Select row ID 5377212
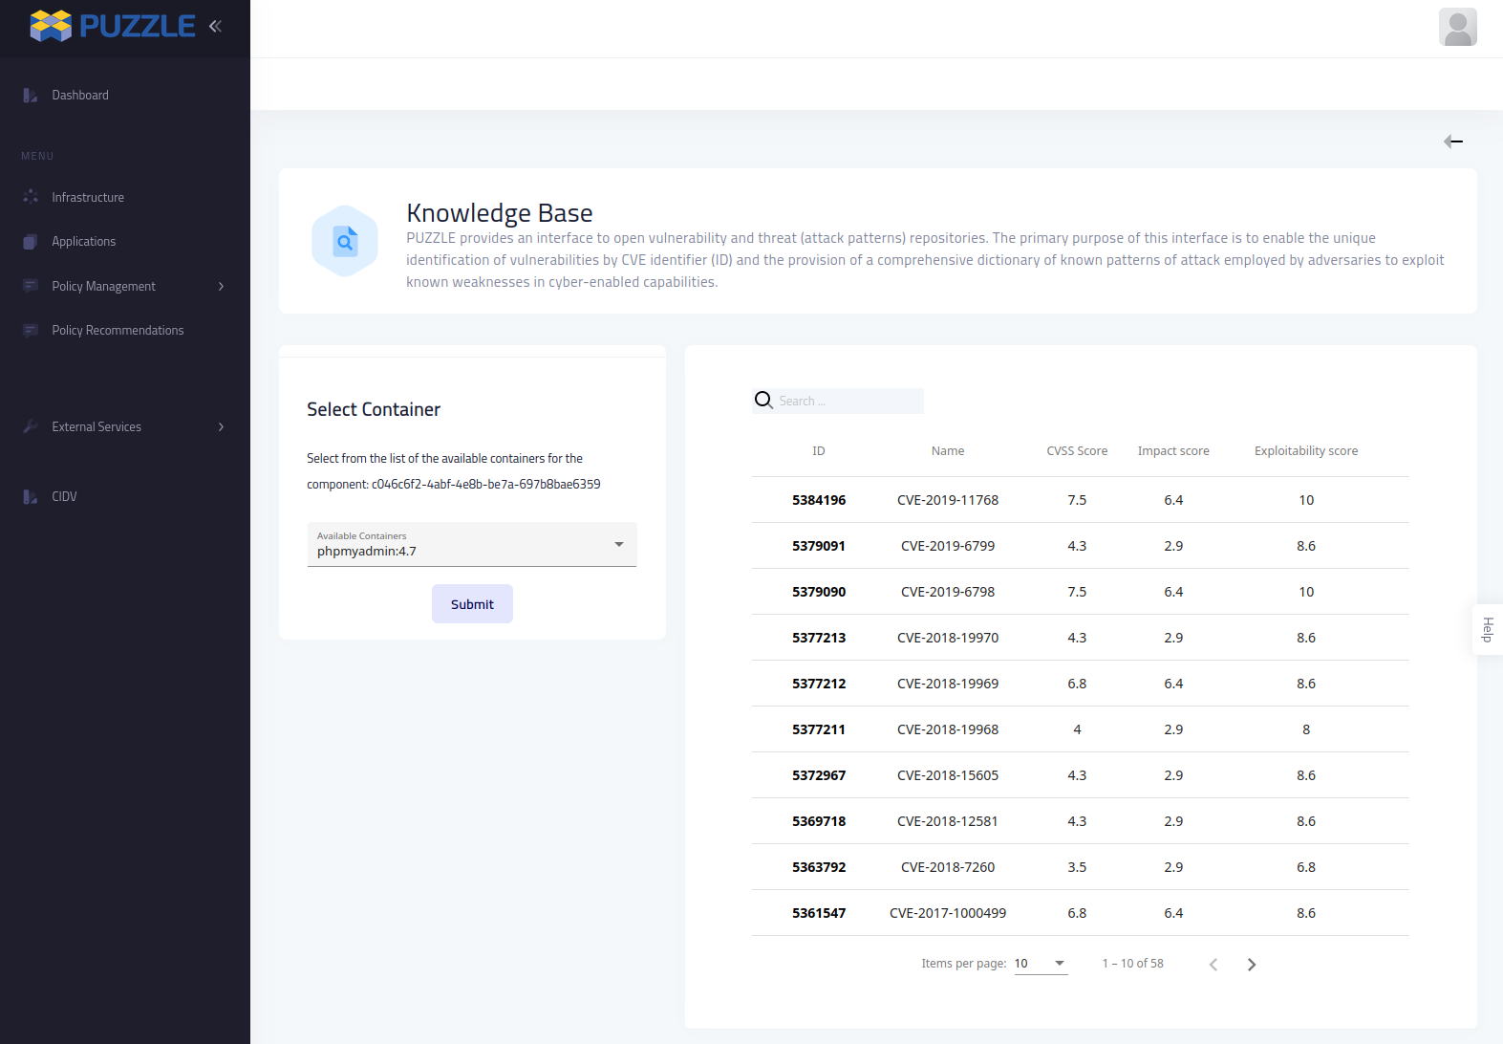Viewport: 1503px width, 1044px height. point(819,684)
